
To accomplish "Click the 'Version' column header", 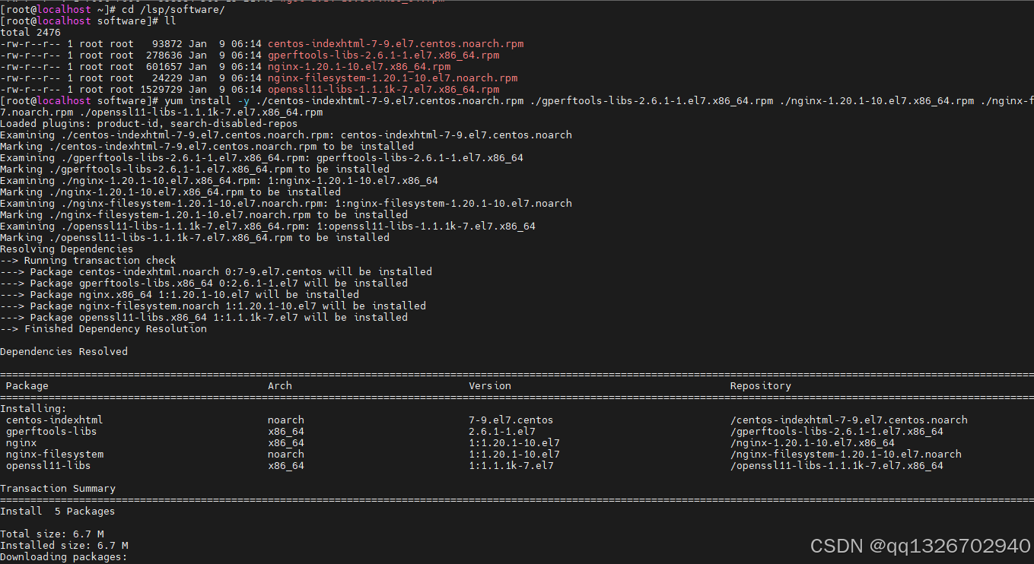I will (x=490, y=385).
